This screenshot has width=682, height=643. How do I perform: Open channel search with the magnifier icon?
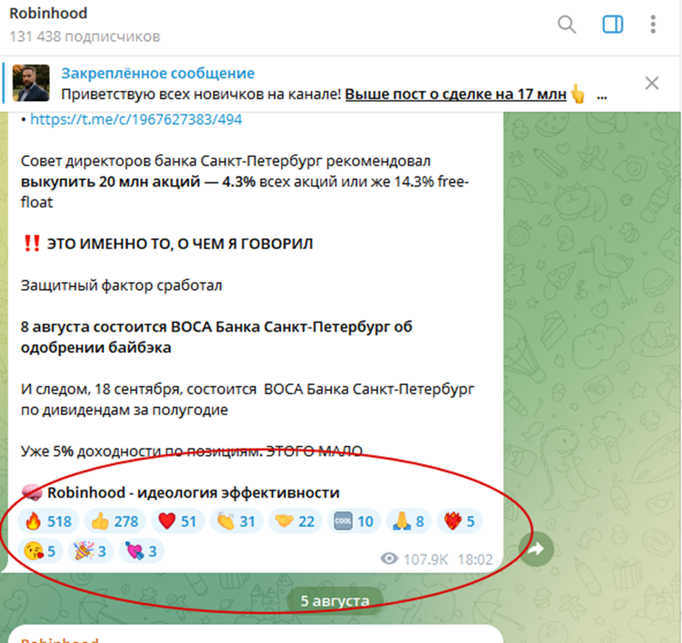pos(567,24)
